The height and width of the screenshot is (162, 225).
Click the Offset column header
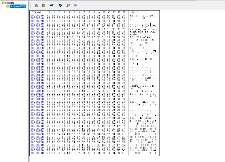[x=36, y=12]
